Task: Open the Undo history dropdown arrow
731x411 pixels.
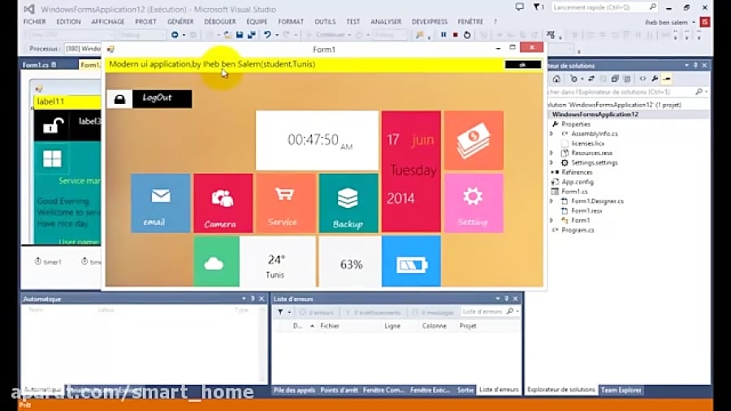Action: pos(276,35)
